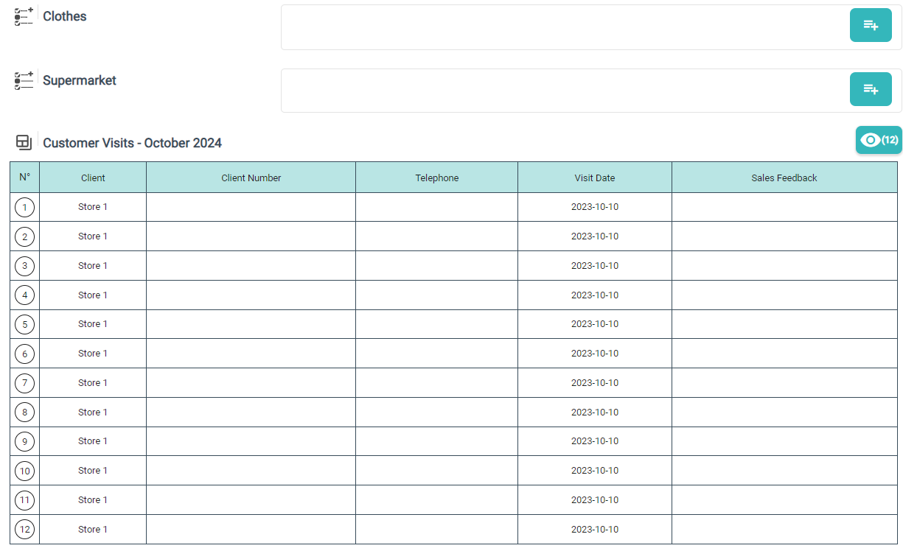Select row number 5 circle
This screenshot has width=903, height=551.
(24, 325)
